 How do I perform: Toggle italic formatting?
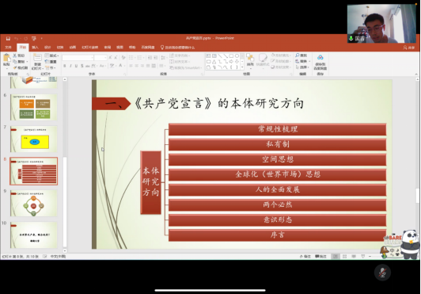(70, 66)
